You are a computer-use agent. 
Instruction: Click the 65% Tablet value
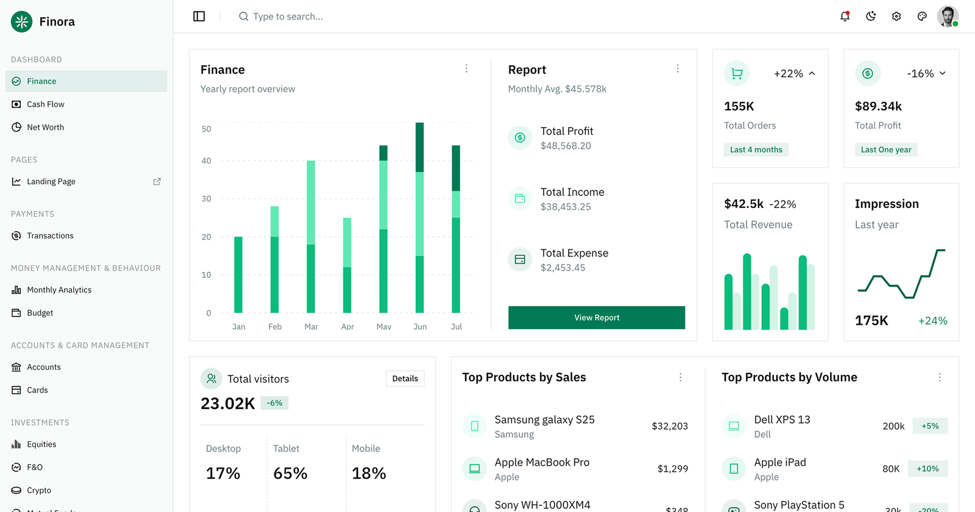[x=290, y=474]
